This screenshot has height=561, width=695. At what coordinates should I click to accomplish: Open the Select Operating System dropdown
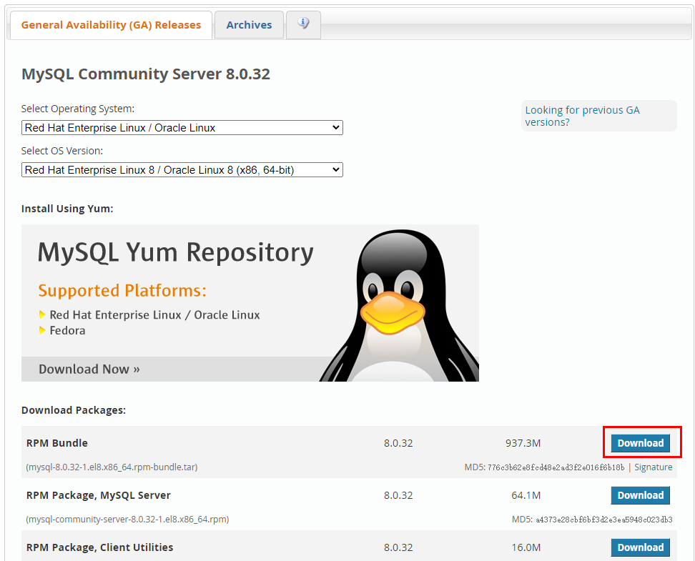coord(182,128)
